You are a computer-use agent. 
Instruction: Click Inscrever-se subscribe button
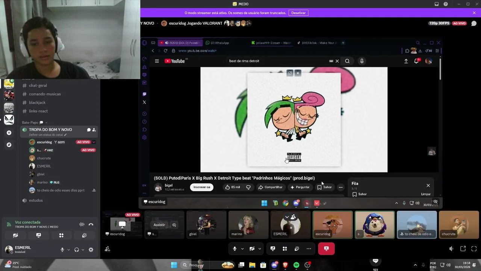pos(202,187)
